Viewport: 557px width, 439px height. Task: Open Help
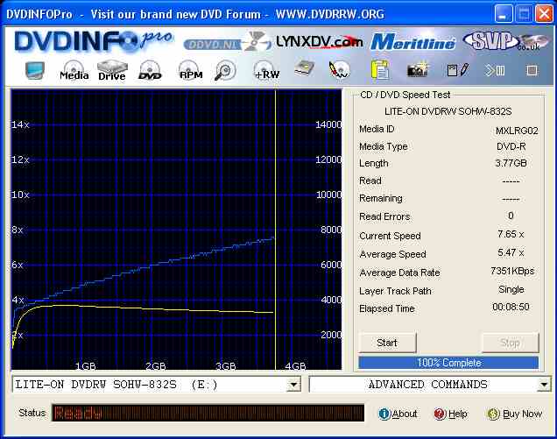tap(451, 414)
